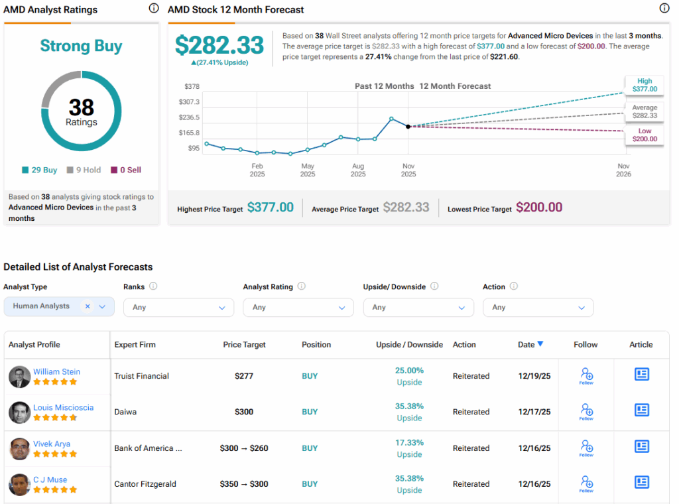Click Article icon on Cantor Fitzgerald row

click(x=641, y=482)
